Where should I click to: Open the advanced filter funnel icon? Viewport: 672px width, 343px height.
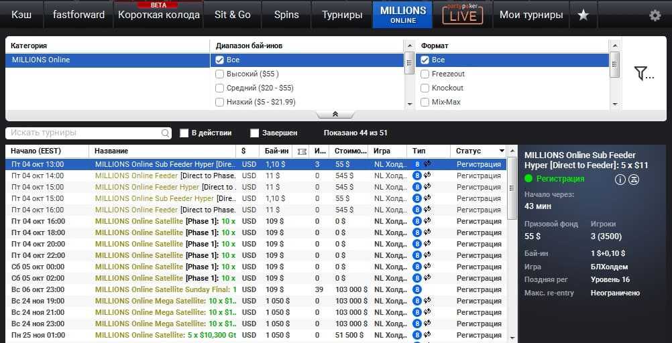click(644, 74)
